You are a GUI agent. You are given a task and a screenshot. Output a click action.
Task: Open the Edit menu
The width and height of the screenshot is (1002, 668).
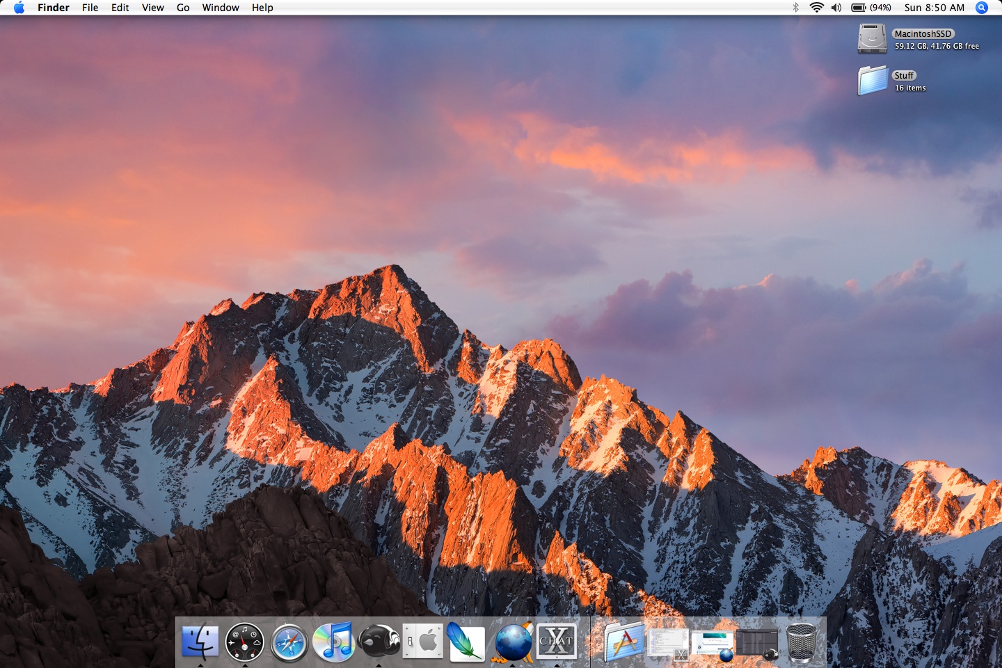(x=120, y=8)
